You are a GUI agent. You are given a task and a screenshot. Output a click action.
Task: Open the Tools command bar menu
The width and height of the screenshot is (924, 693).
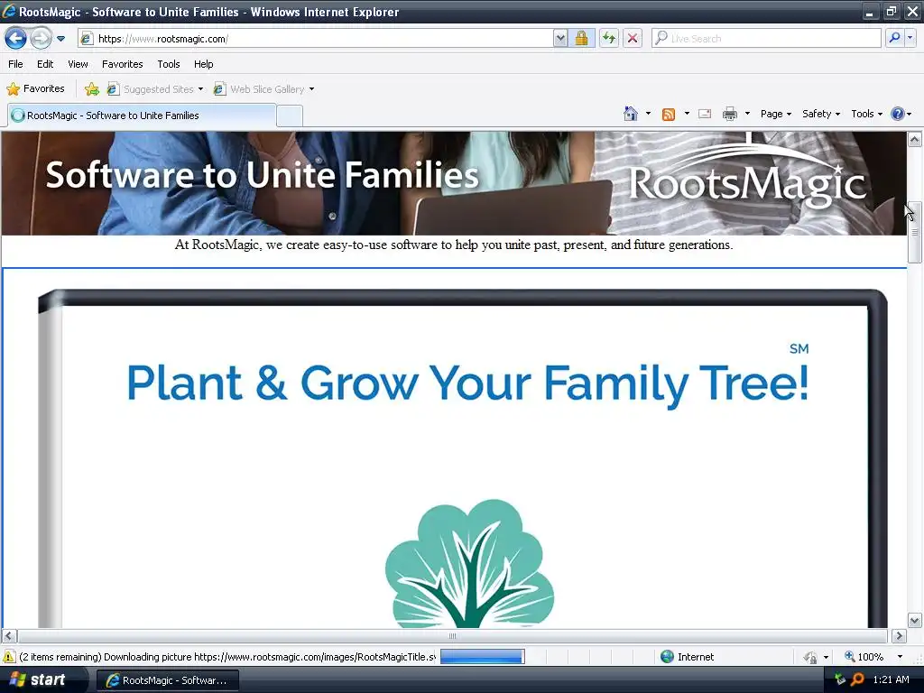coord(866,114)
